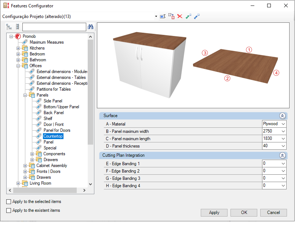This screenshot has height=225, width=298.
Task: Click the red Promob root icon
Action: (x=18, y=36)
